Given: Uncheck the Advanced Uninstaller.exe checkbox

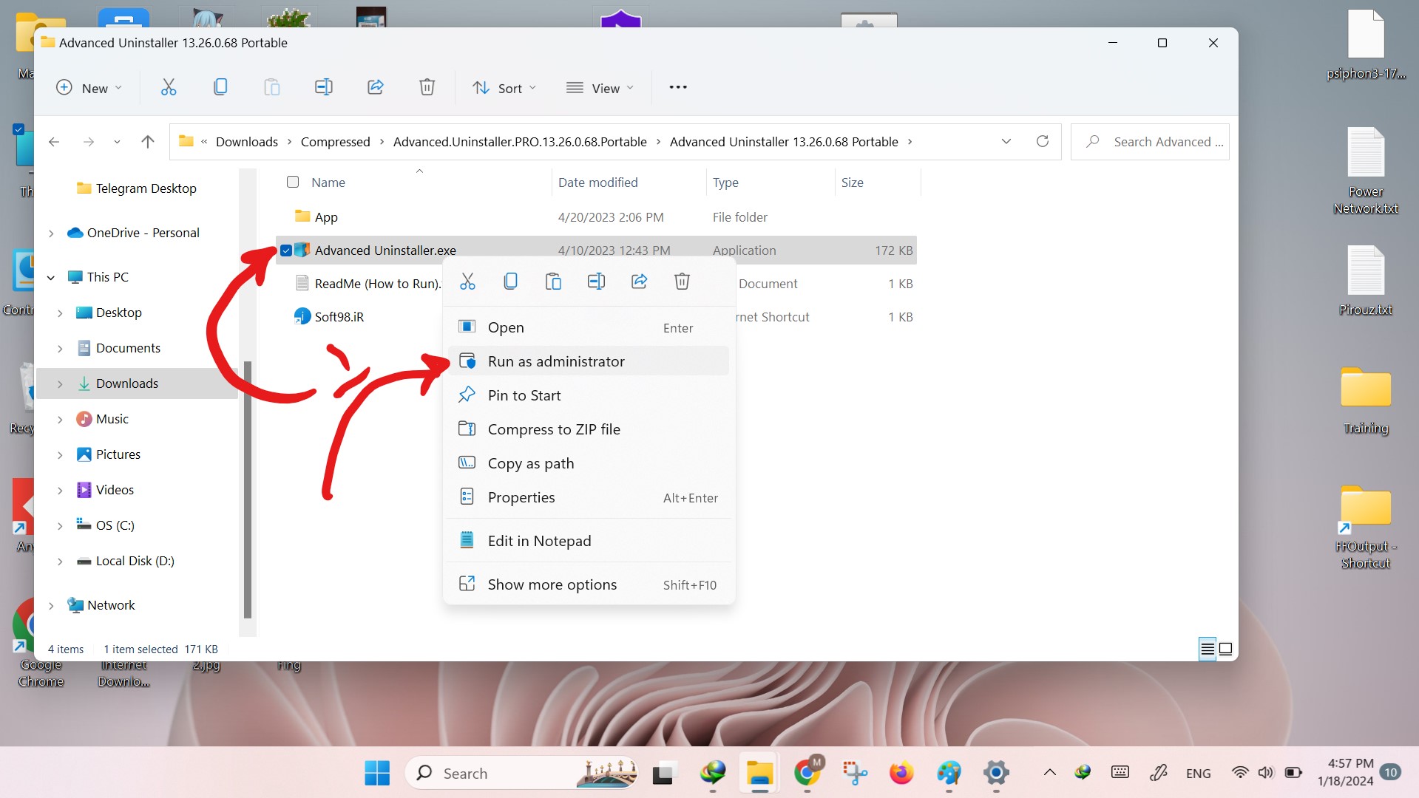Looking at the screenshot, I should [x=286, y=250].
